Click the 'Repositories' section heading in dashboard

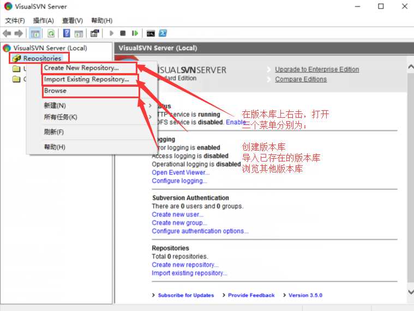pyautogui.click(x=171, y=248)
